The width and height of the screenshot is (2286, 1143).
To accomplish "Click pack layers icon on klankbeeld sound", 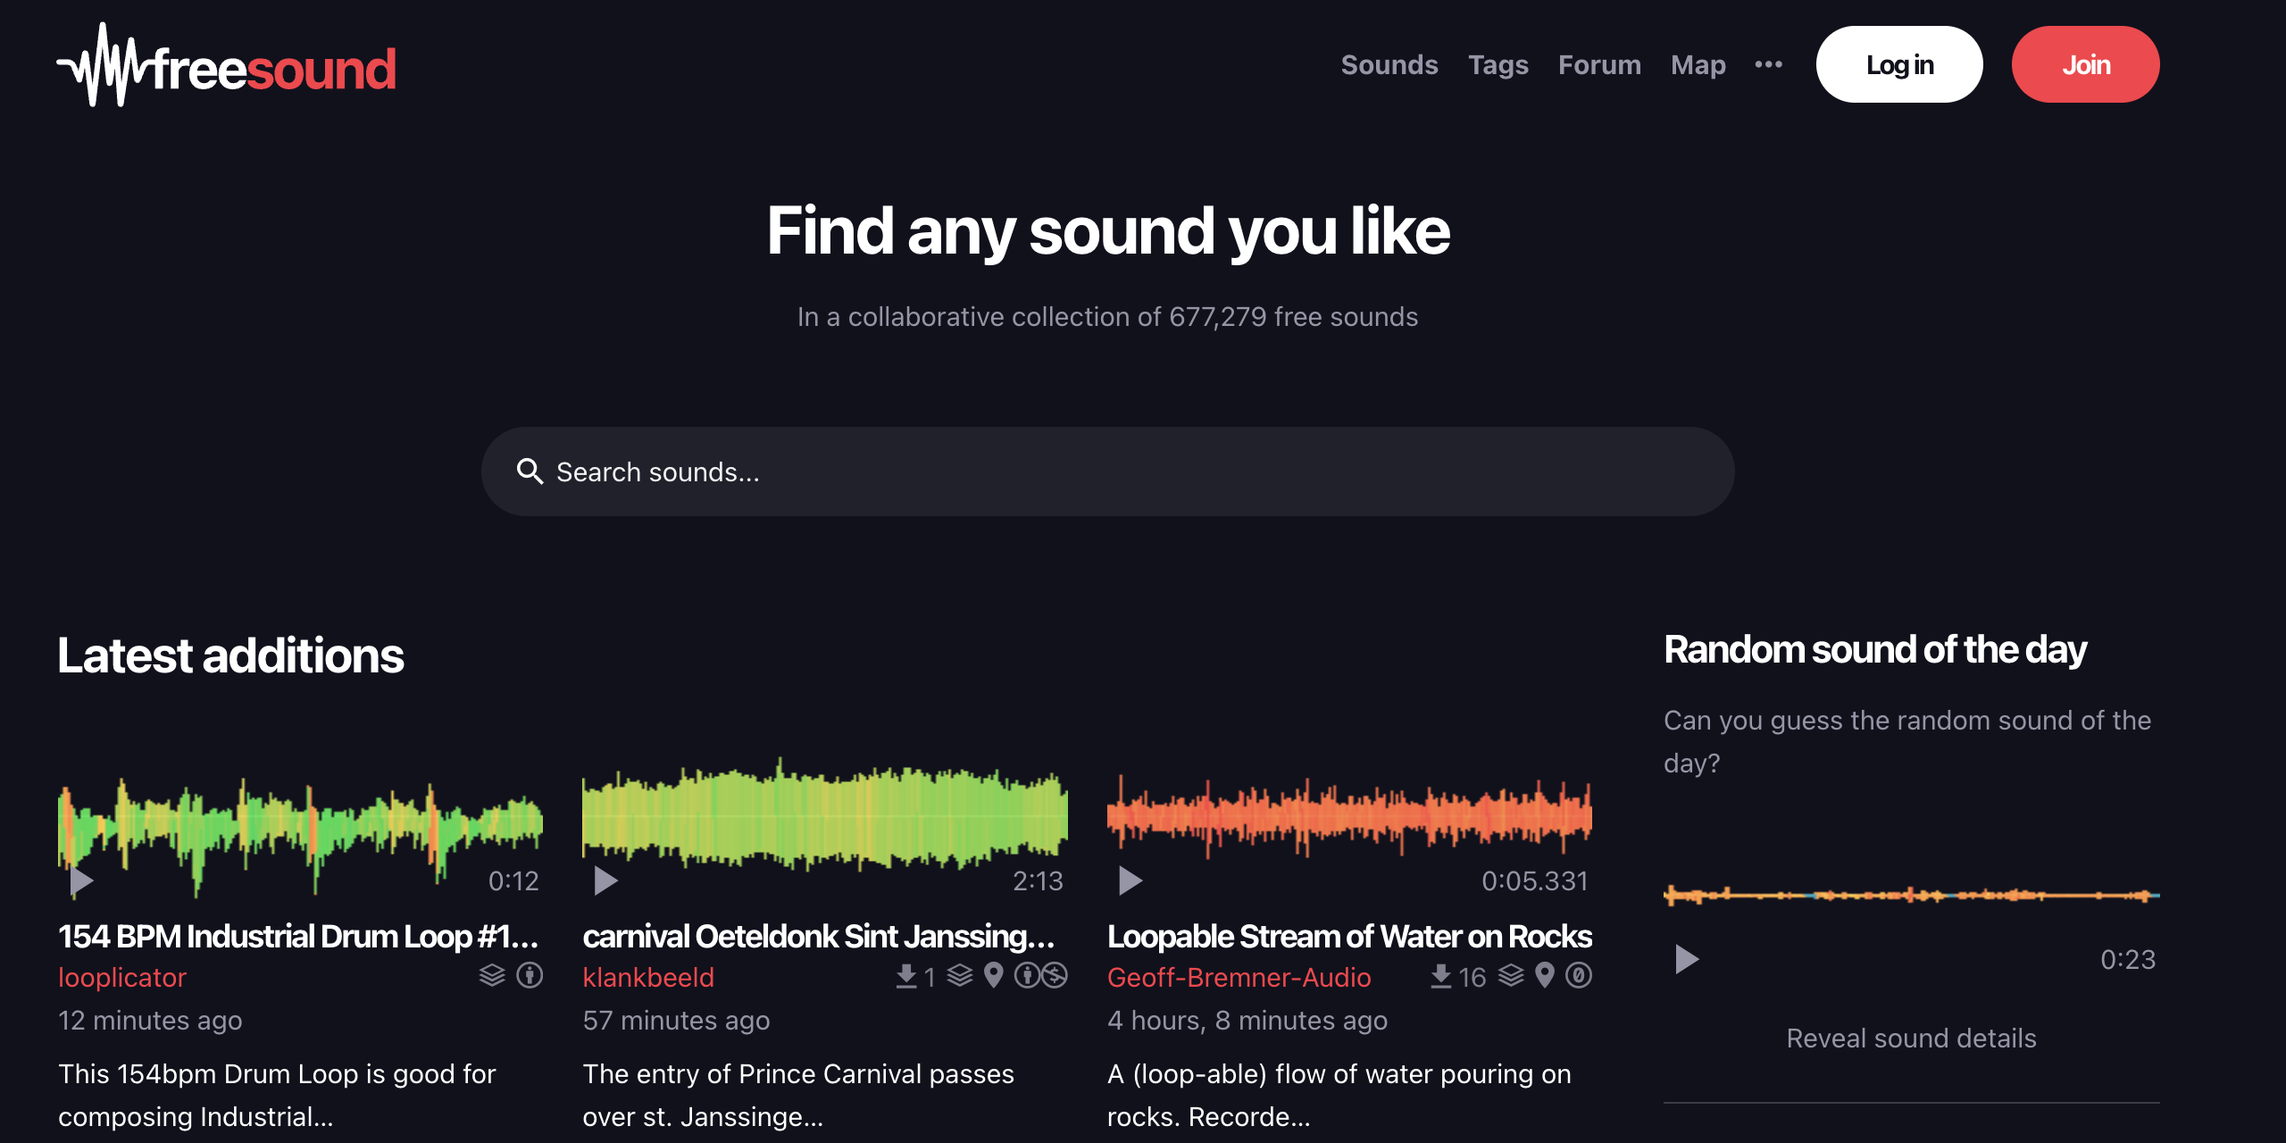I will tap(960, 975).
